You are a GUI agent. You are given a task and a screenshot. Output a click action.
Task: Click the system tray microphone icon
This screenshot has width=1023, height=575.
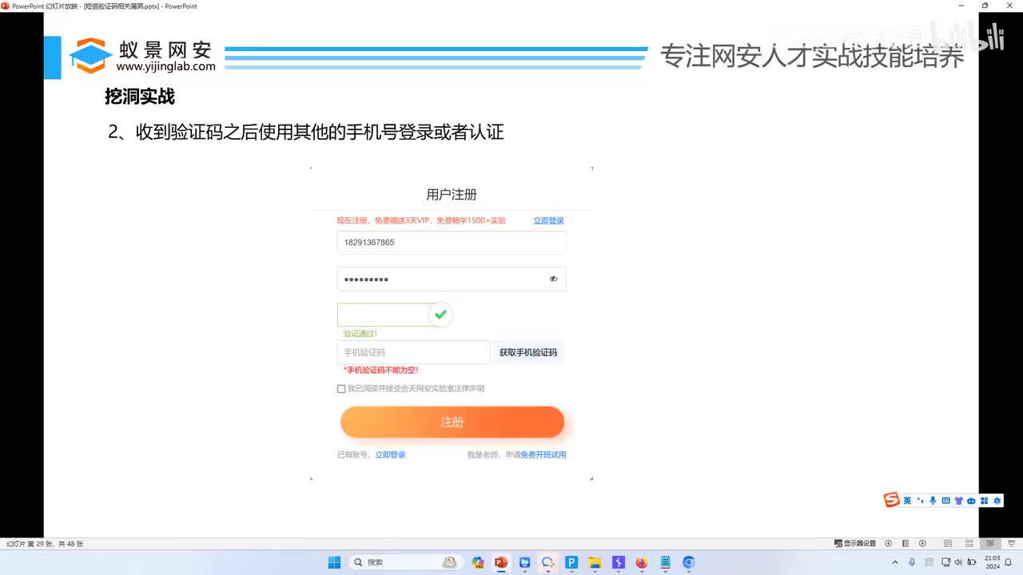coord(912,562)
